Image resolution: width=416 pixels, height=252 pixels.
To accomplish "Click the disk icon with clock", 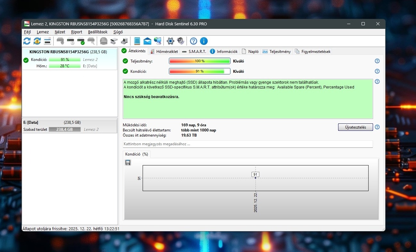I will click(71, 41).
